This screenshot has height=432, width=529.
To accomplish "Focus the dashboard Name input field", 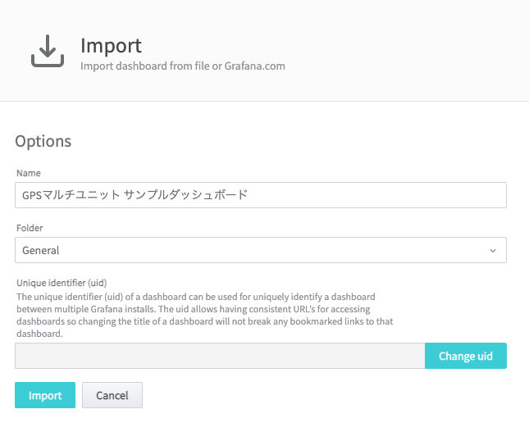I will coord(261,195).
